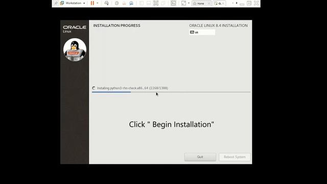Click the INSTALLATION PROGRESS heading
This screenshot has width=327, height=184.
[116, 26]
